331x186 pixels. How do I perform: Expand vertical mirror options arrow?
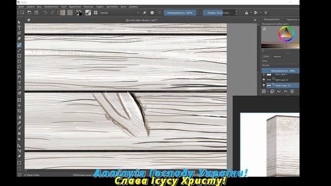tap(261, 13)
